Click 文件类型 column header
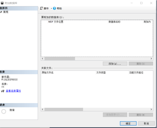 112,72
